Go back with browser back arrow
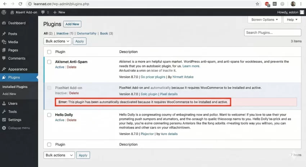The height and width of the screenshot is (167, 306). pyautogui.click(x=5, y=4)
